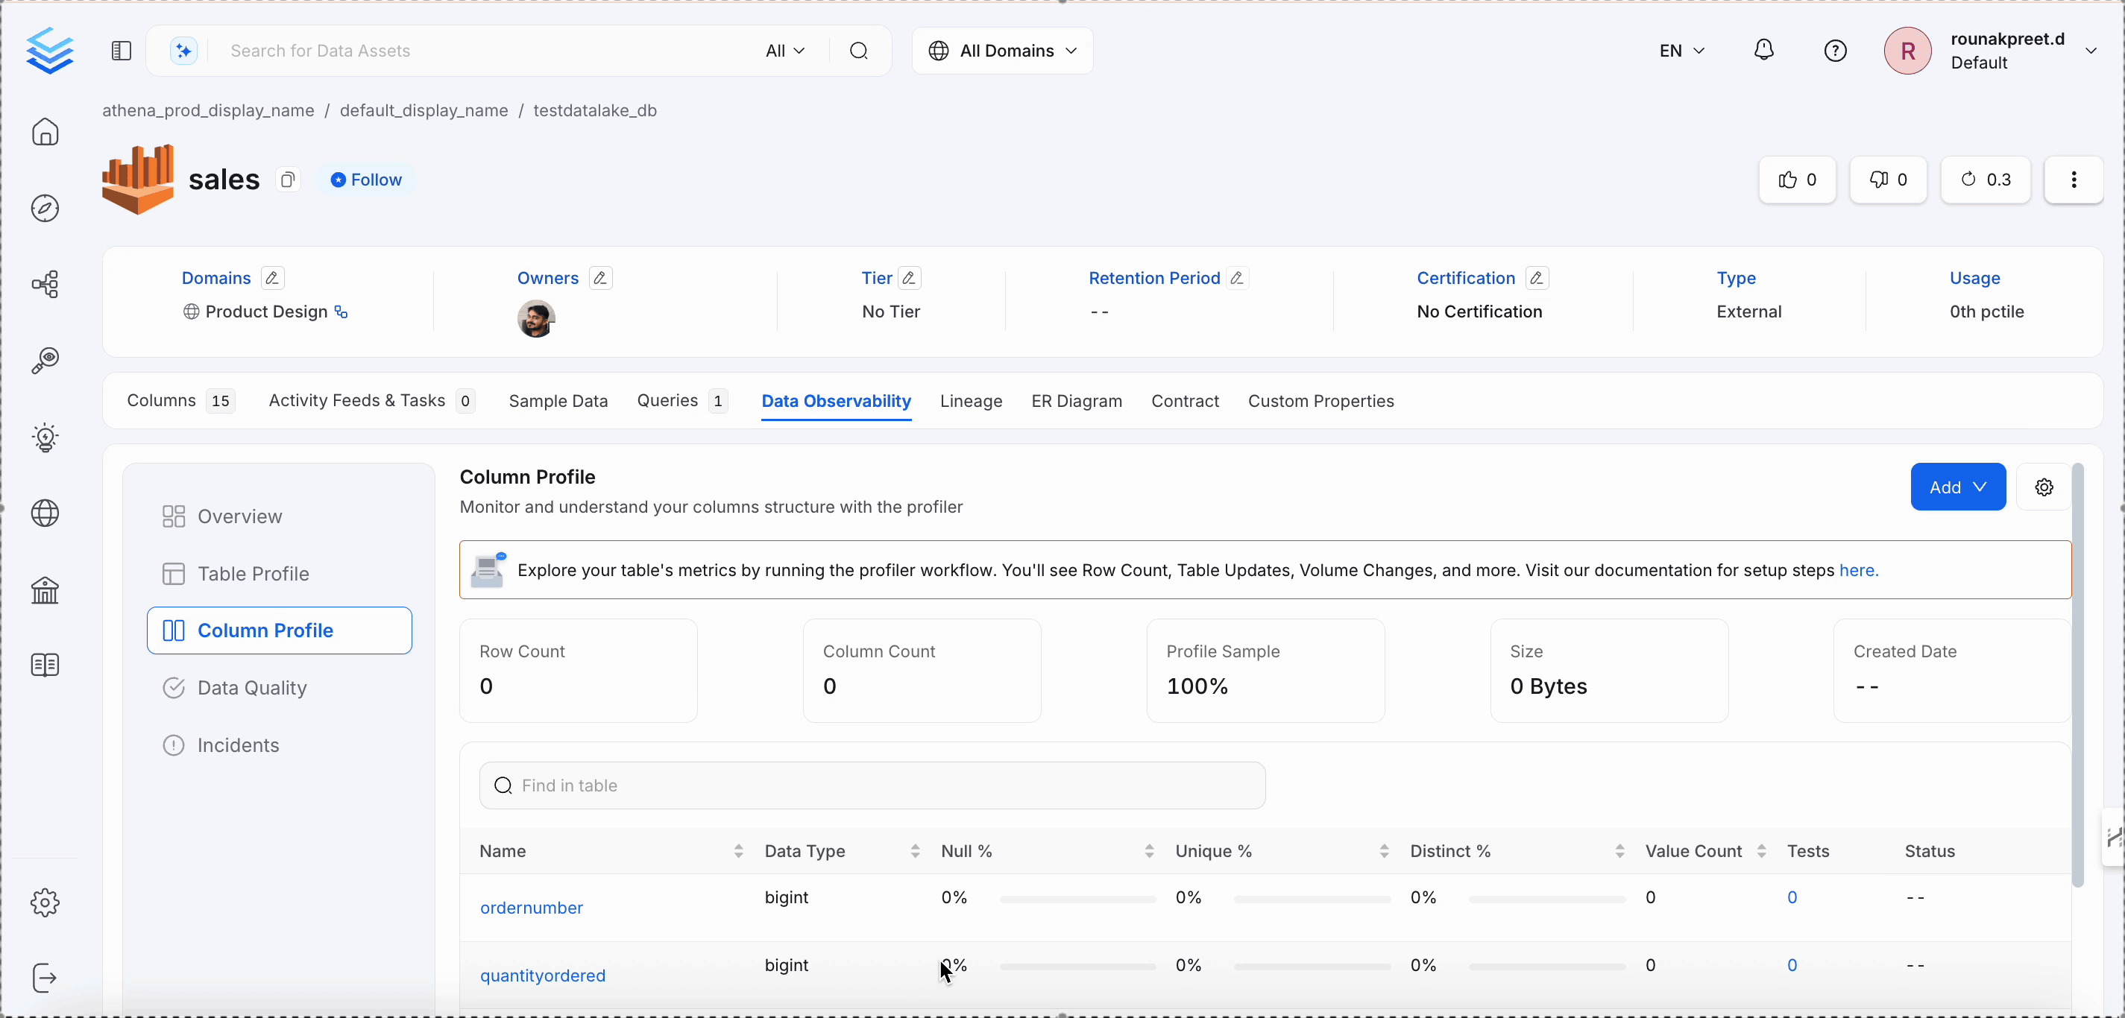Open profiler settings gear icon
The width and height of the screenshot is (2125, 1018).
[2043, 487]
